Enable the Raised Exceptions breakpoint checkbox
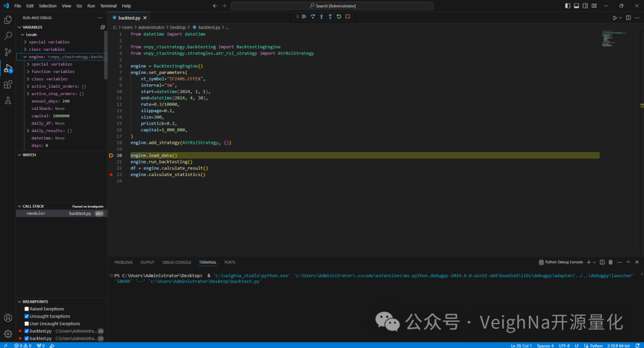 click(27, 309)
